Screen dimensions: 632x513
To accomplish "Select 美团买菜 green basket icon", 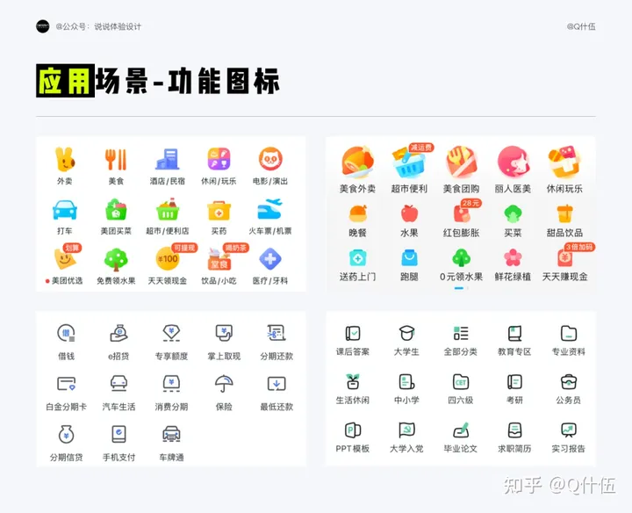I will pyautogui.click(x=116, y=209).
